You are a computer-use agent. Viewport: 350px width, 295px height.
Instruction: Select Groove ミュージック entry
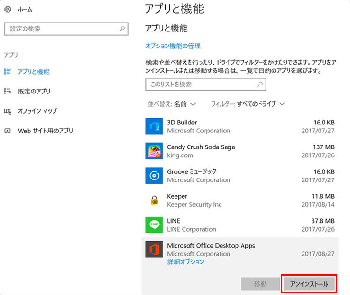tap(240, 176)
